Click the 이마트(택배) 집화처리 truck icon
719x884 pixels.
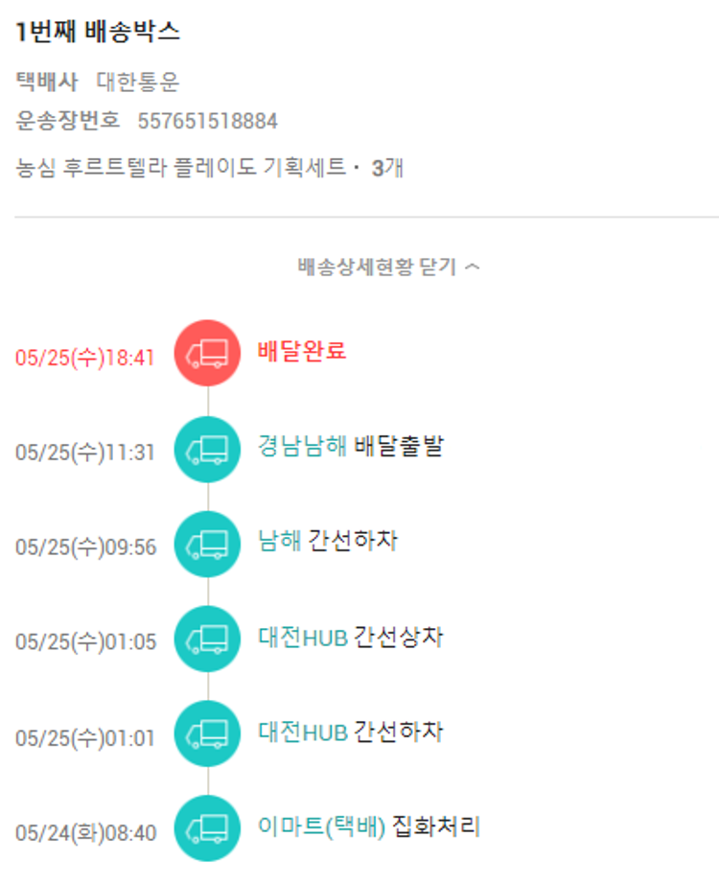207,829
